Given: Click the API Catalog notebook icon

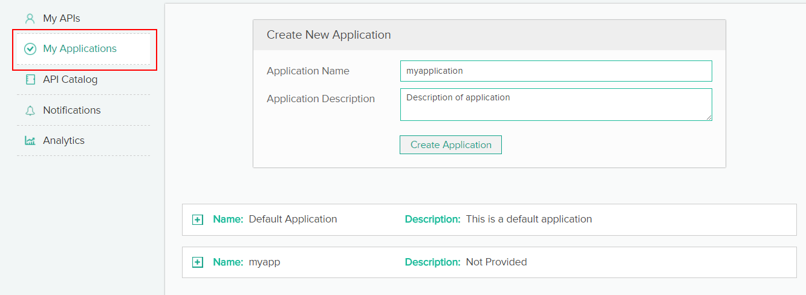Looking at the screenshot, I should [30, 80].
